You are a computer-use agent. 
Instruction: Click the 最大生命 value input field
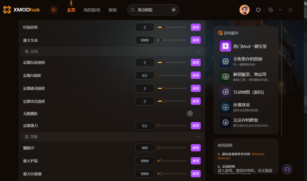tap(145, 40)
